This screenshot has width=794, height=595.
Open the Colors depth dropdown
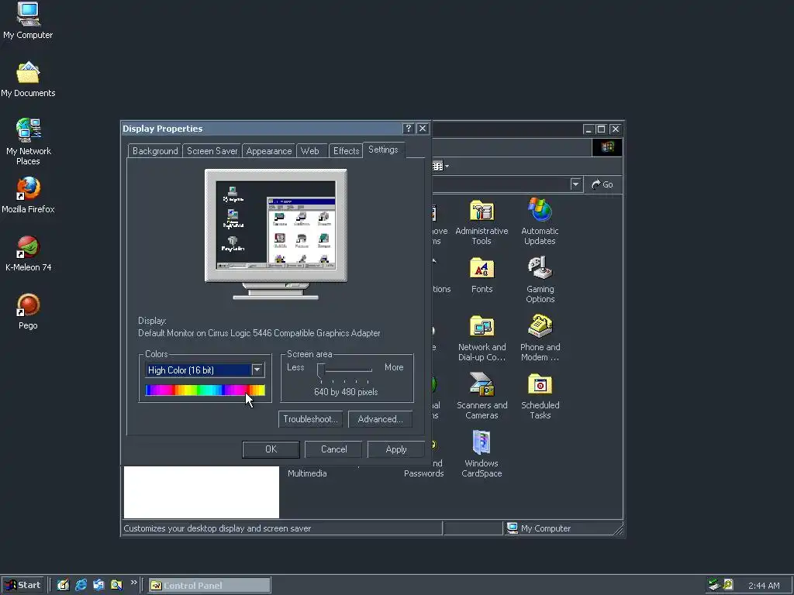tap(257, 370)
